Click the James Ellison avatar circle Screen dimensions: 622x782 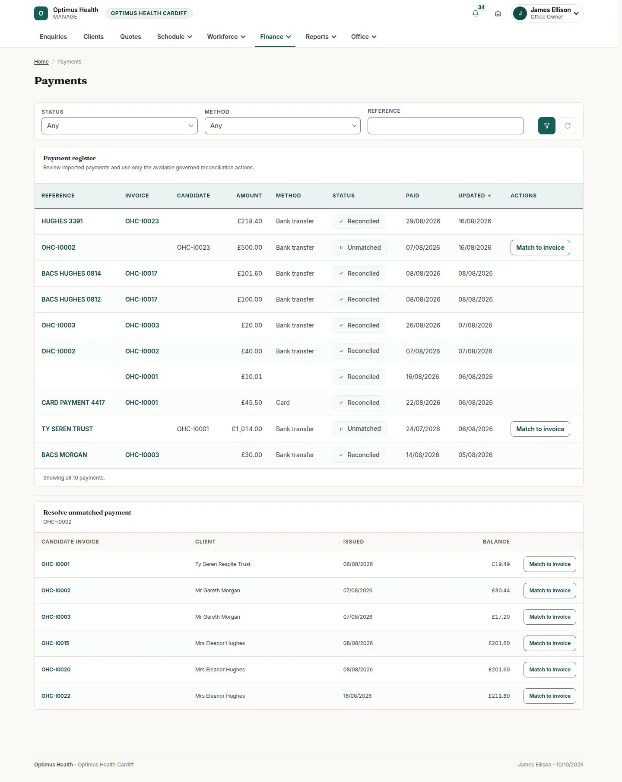tap(520, 13)
